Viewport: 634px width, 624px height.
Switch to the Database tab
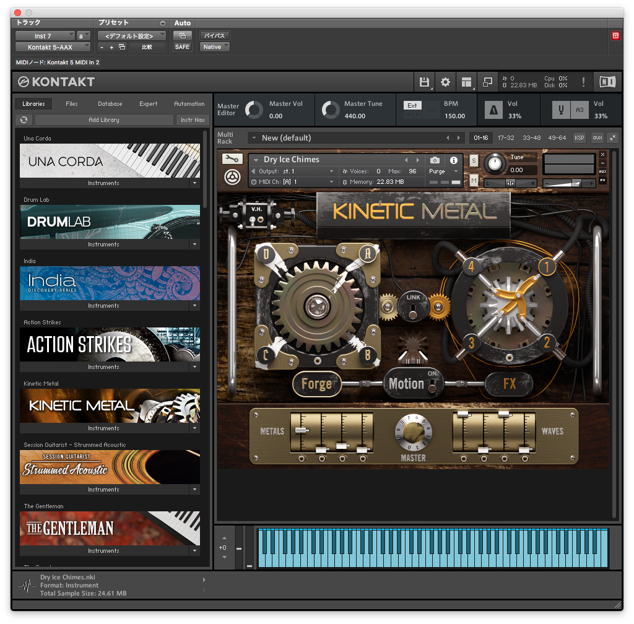[x=110, y=104]
